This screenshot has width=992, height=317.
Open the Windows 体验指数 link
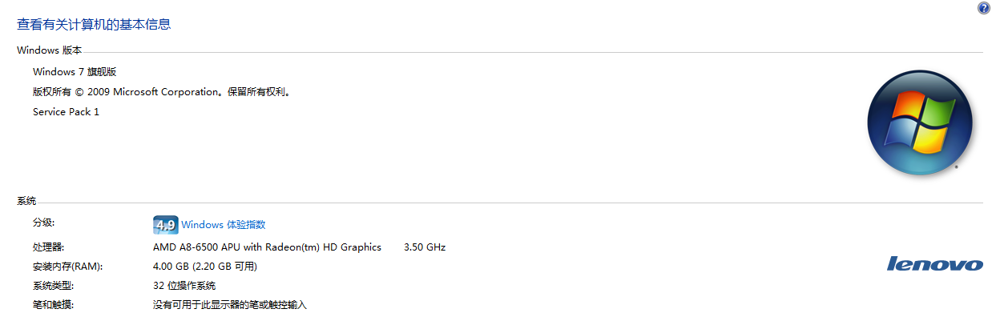coord(223,225)
